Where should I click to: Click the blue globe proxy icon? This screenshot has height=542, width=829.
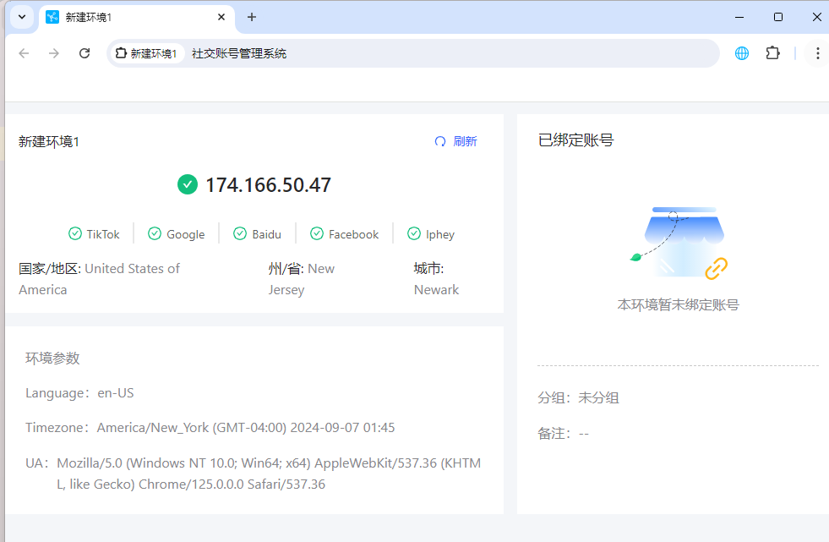click(x=741, y=52)
